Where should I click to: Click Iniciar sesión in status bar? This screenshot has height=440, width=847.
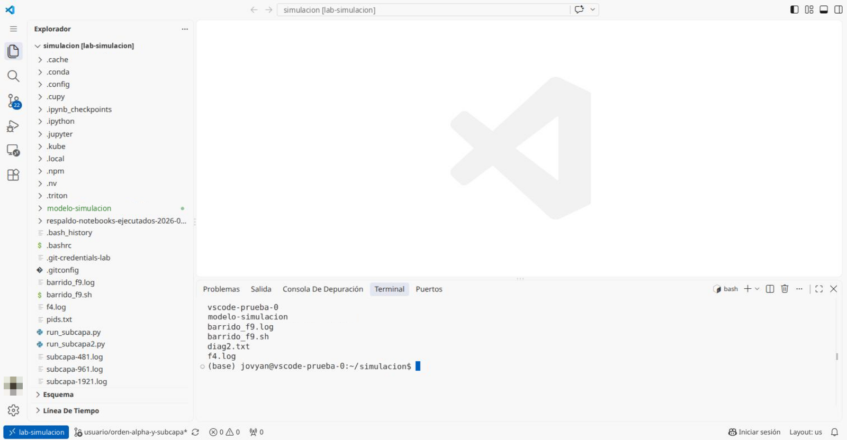point(754,432)
